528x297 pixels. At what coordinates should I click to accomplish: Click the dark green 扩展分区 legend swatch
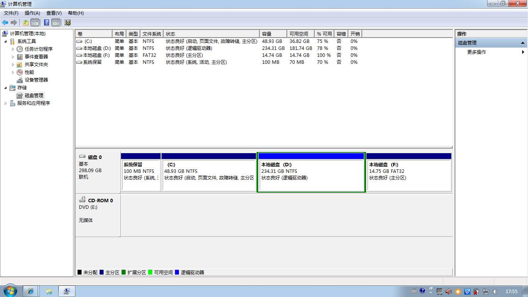[124, 272]
